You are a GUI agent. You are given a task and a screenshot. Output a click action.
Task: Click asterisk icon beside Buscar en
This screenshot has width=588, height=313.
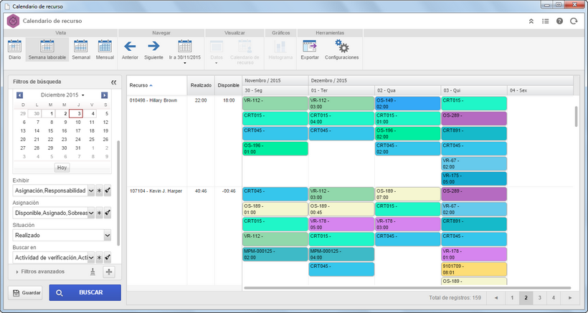(100, 258)
